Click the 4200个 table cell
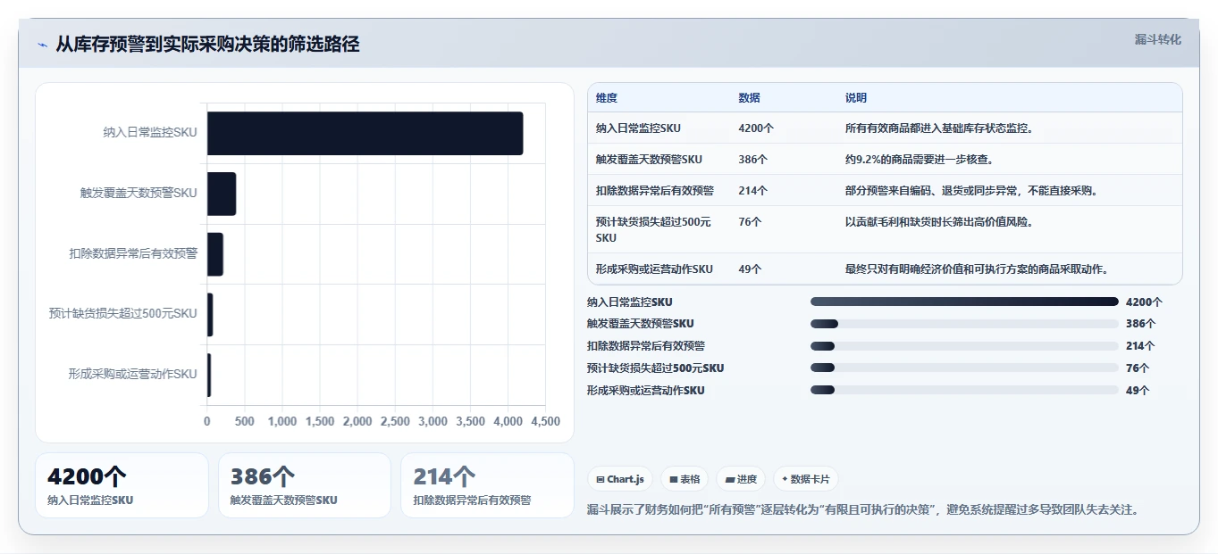This screenshot has width=1218, height=554. tap(756, 128)
